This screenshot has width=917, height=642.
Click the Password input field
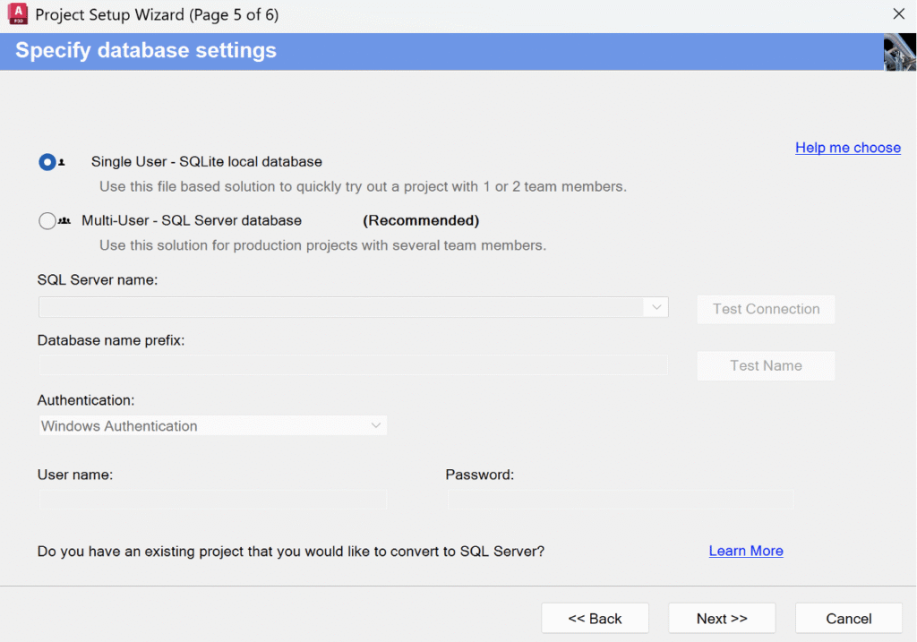[x=621, y=499]
